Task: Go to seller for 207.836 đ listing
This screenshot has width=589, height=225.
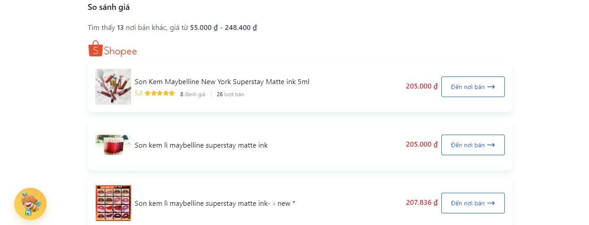Action: coord(473,203)
